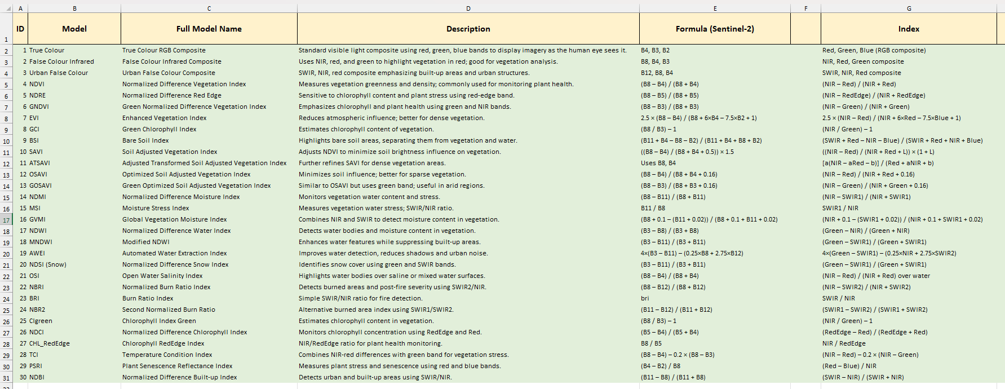
Task: Select the 'BSI' model cell
Action: tap(74, 140)
